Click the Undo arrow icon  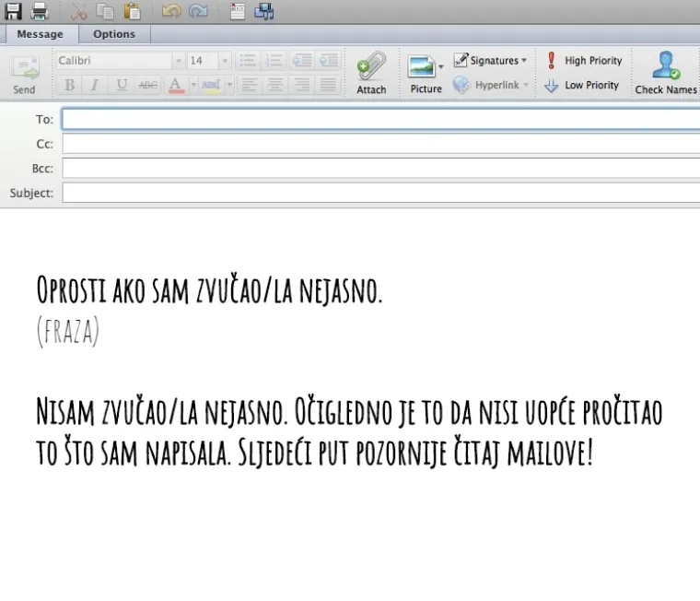pyautogui.click(x=171, y=11)
